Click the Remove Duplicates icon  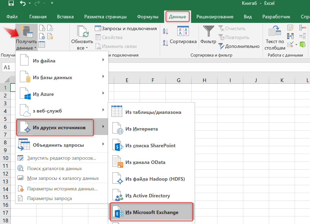[290, 36]
